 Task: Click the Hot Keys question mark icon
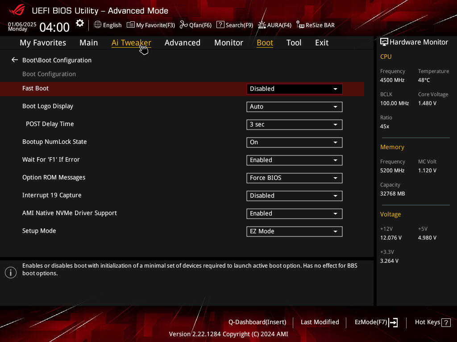pos(446,322)
